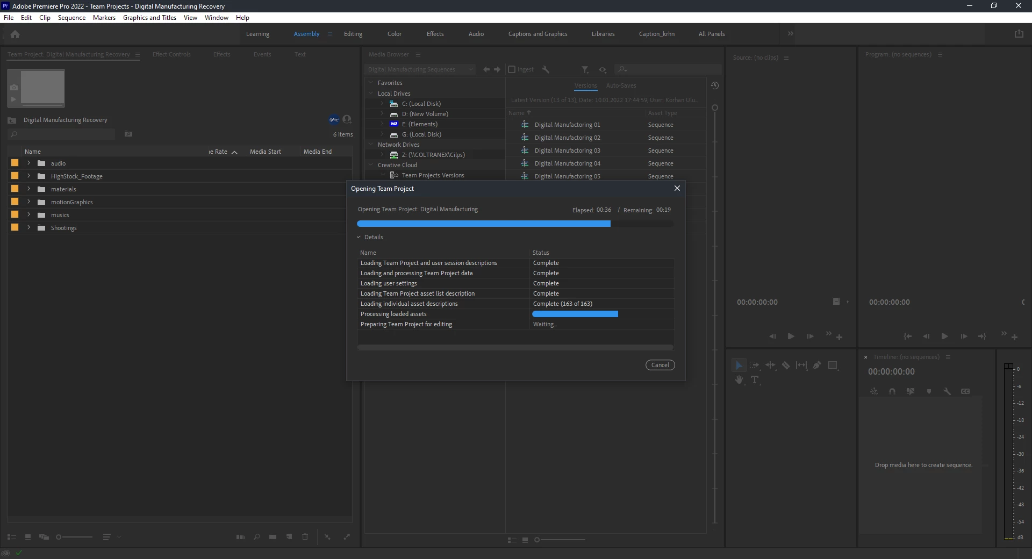Expand the HighStock_Footage bin
The height and width of the screenshot is (559, 1032).
click(x=29, y=176)
